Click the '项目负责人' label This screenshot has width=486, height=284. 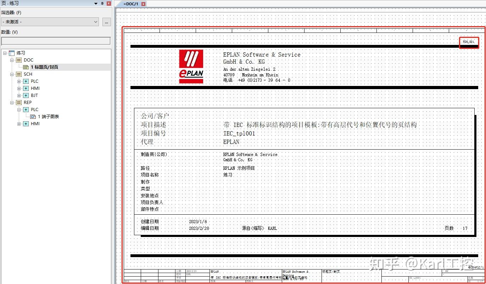(x=152, y=202)
